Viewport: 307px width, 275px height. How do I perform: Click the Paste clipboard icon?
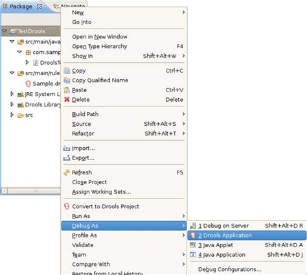click(x=67, y=90)
